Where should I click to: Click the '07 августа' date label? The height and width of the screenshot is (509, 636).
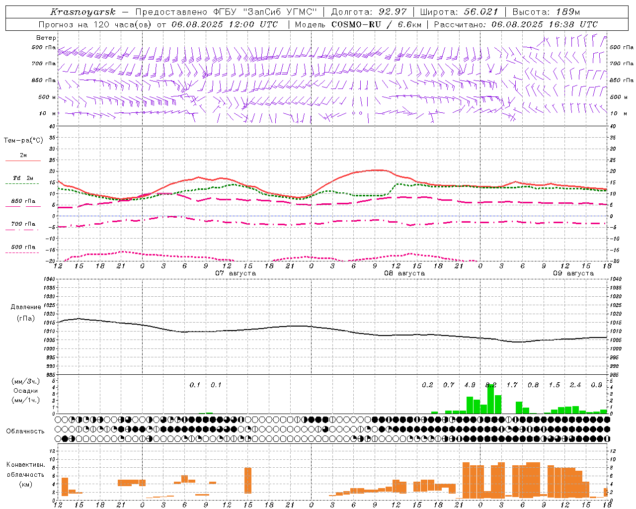236,273
